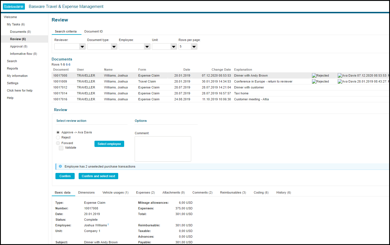Select the Approve -> Ava Davis option

(x=58, y=132)
